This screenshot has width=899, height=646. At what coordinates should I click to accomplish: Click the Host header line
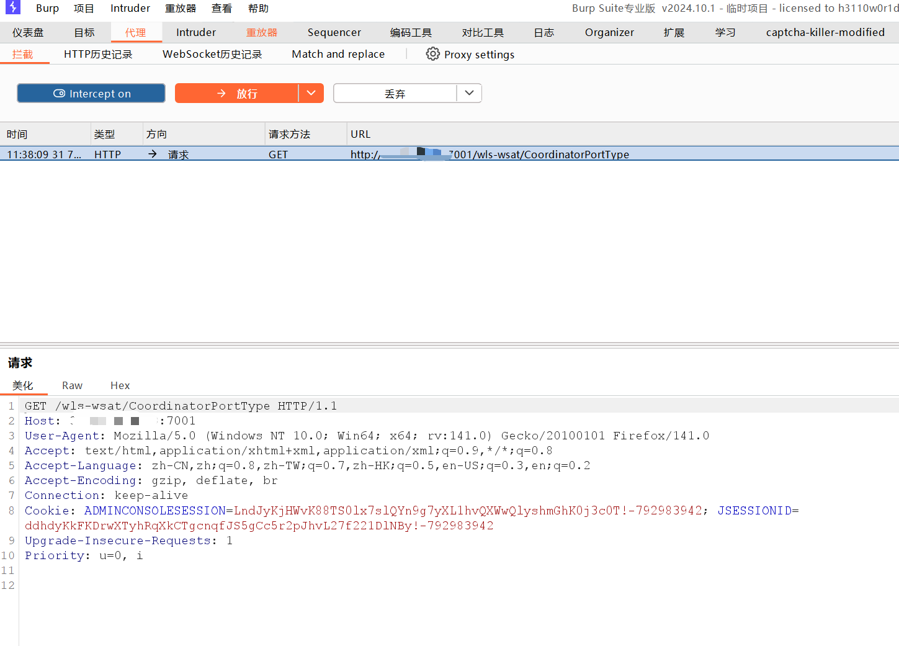110,421
